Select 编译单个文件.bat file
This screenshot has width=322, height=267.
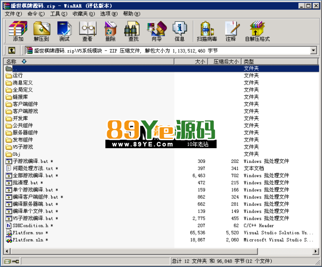point(32,211)
